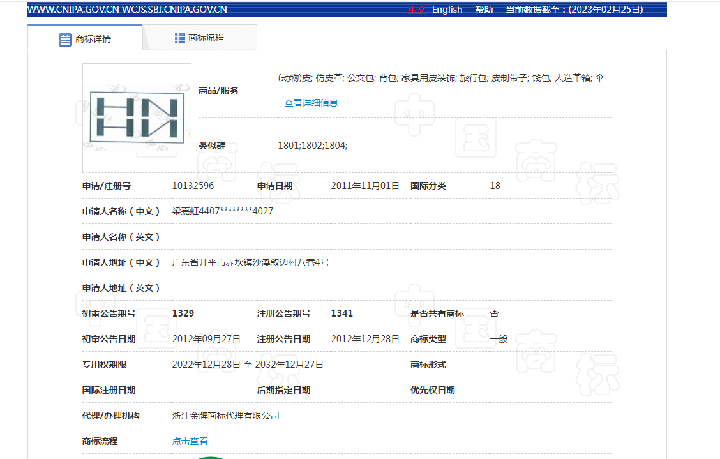Click the 是否共有商标 label
This screenshot has height=459, width=720.
(437, 313)
